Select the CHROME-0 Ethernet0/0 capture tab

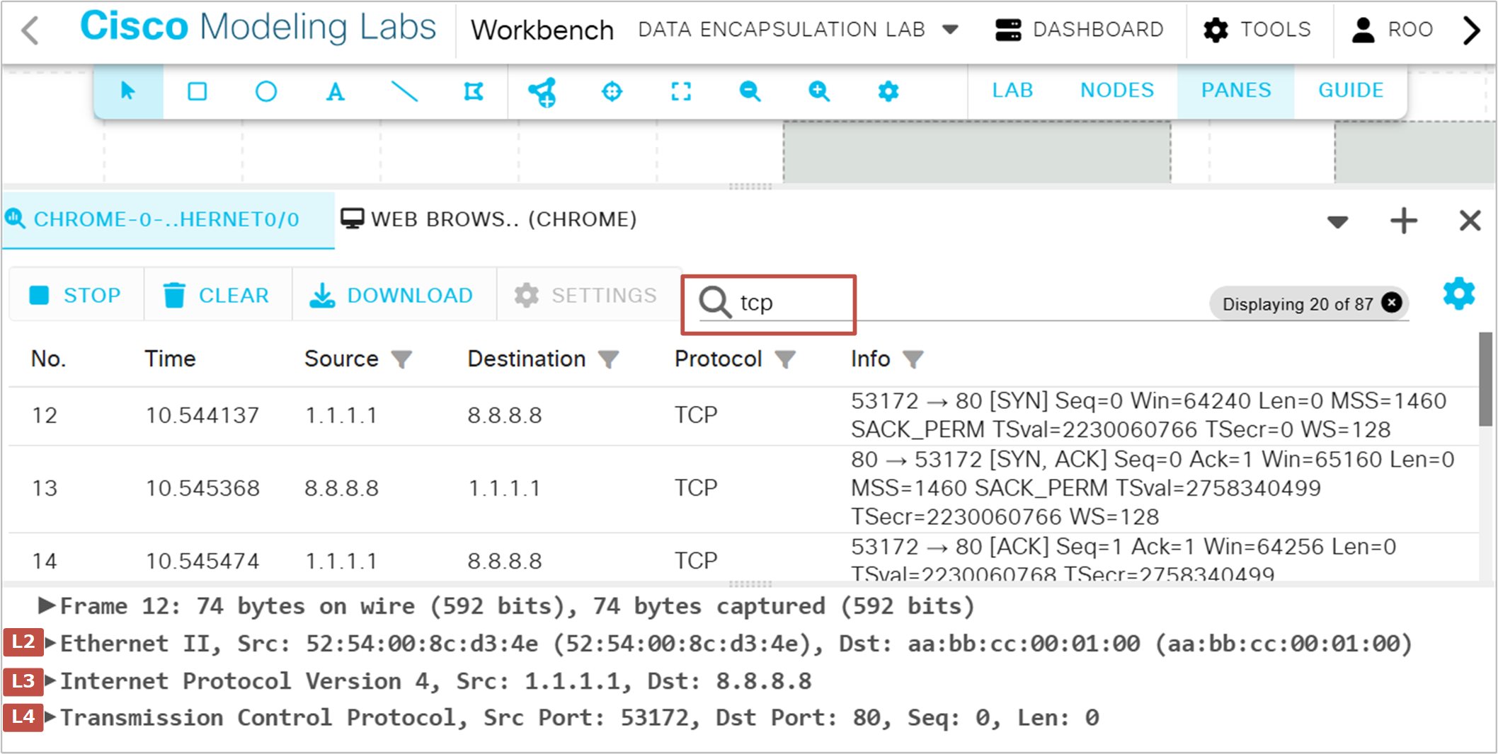167,219
